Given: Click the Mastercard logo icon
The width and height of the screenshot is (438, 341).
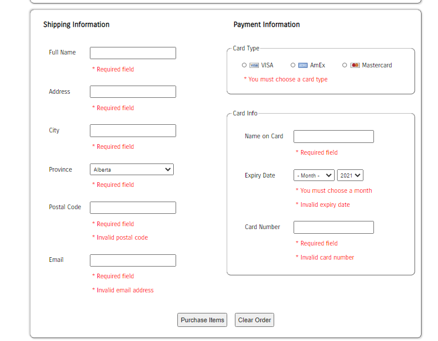Looking at the screenshot, I should pos(355,65).
